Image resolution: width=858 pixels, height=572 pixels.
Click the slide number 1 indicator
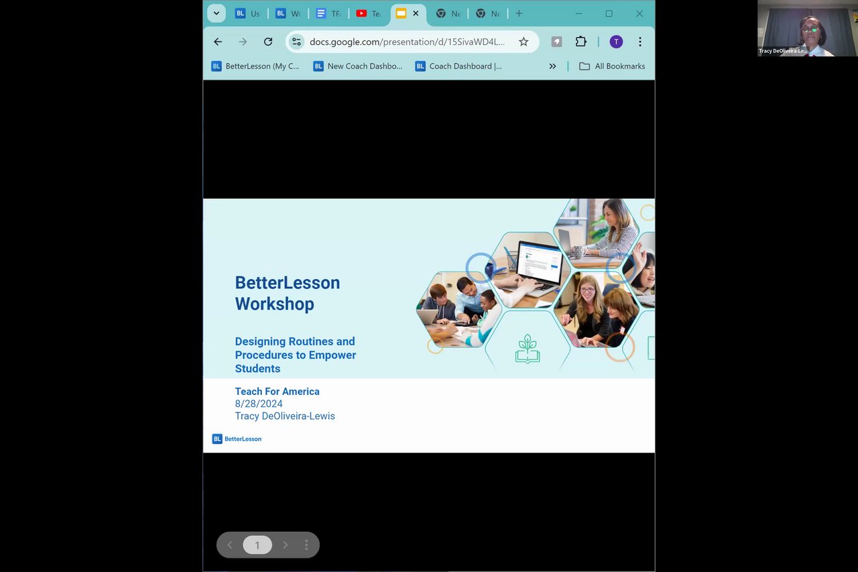click(x=257, y=545)
